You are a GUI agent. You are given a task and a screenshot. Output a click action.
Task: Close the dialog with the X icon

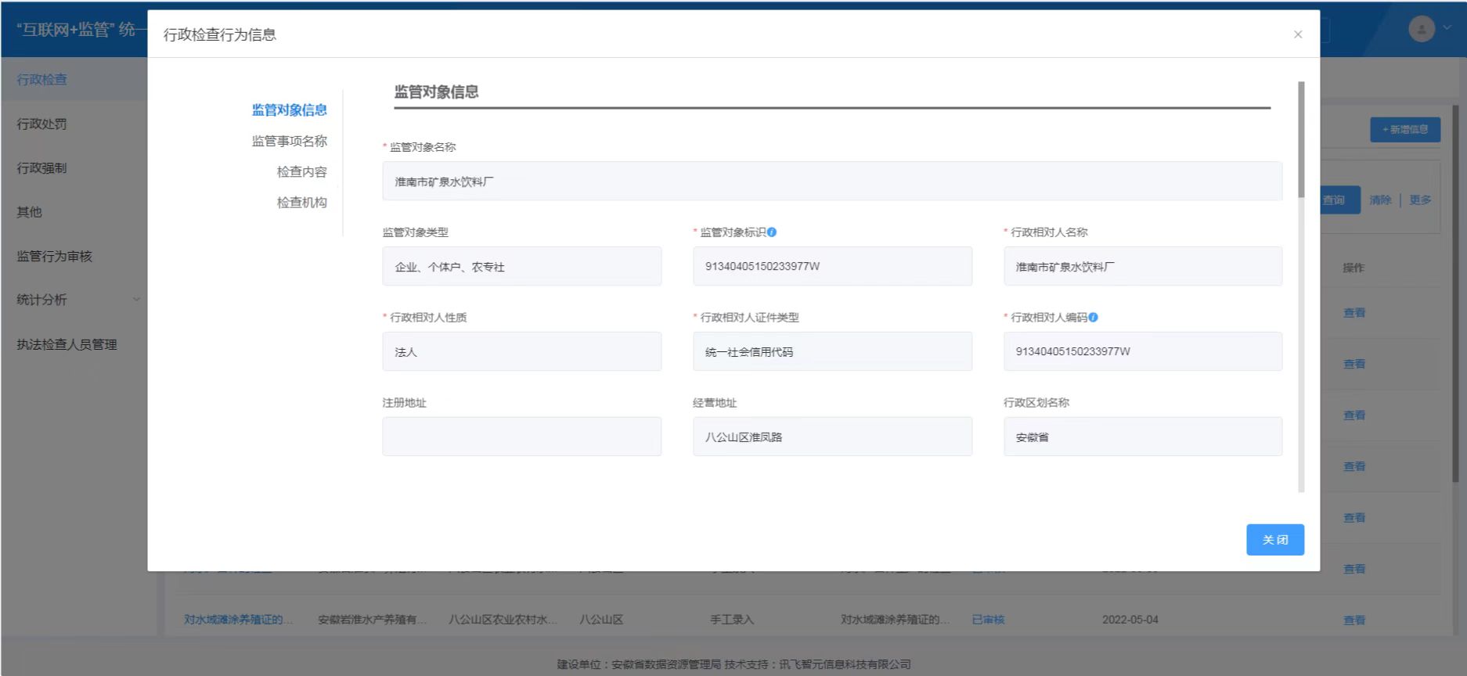(1298, 34)
